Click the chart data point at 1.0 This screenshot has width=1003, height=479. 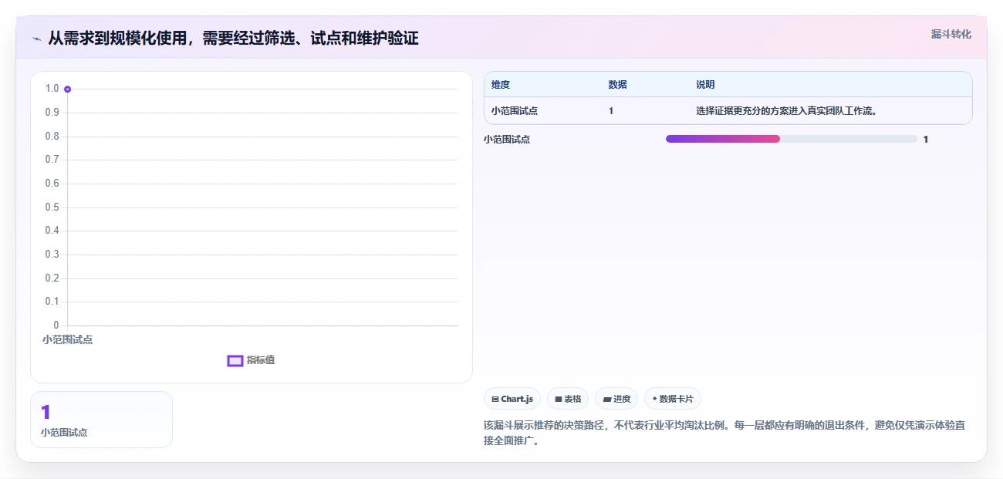point(68,89)
